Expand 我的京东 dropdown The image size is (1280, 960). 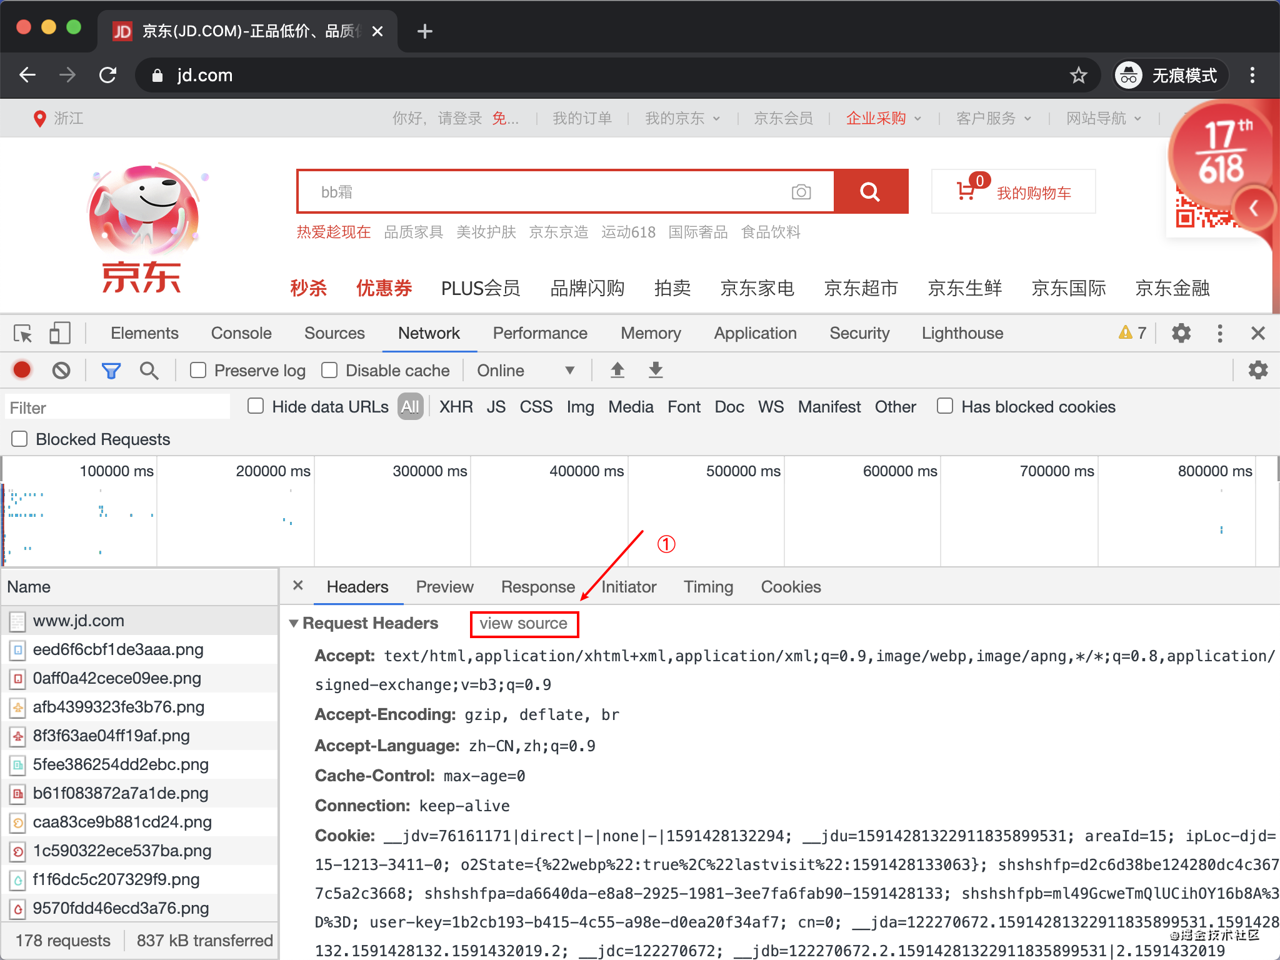coord(682,119)
